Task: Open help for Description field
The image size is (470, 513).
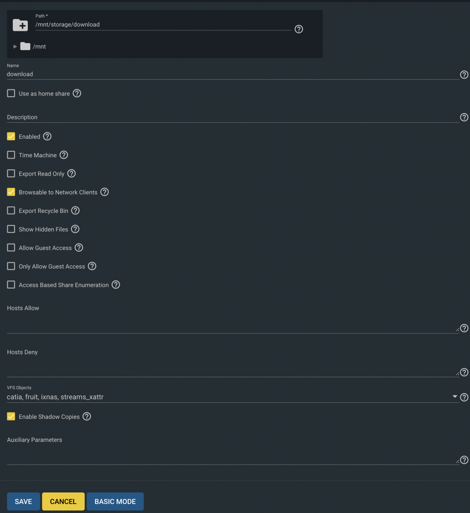Action: [x=464, y=117]
